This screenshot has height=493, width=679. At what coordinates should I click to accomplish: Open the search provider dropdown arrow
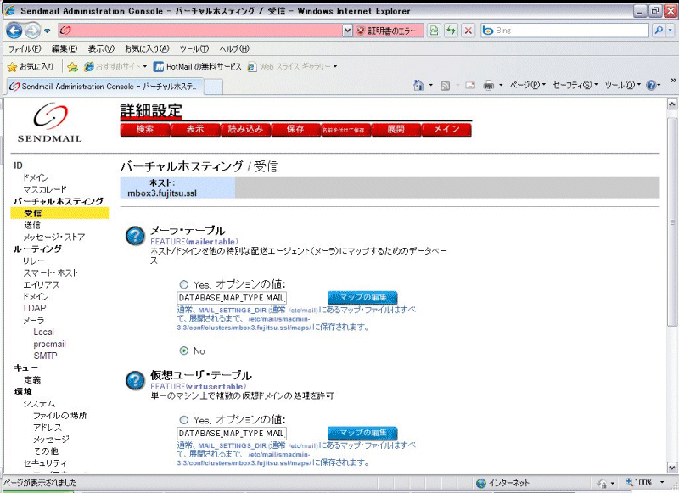[671, 31]
